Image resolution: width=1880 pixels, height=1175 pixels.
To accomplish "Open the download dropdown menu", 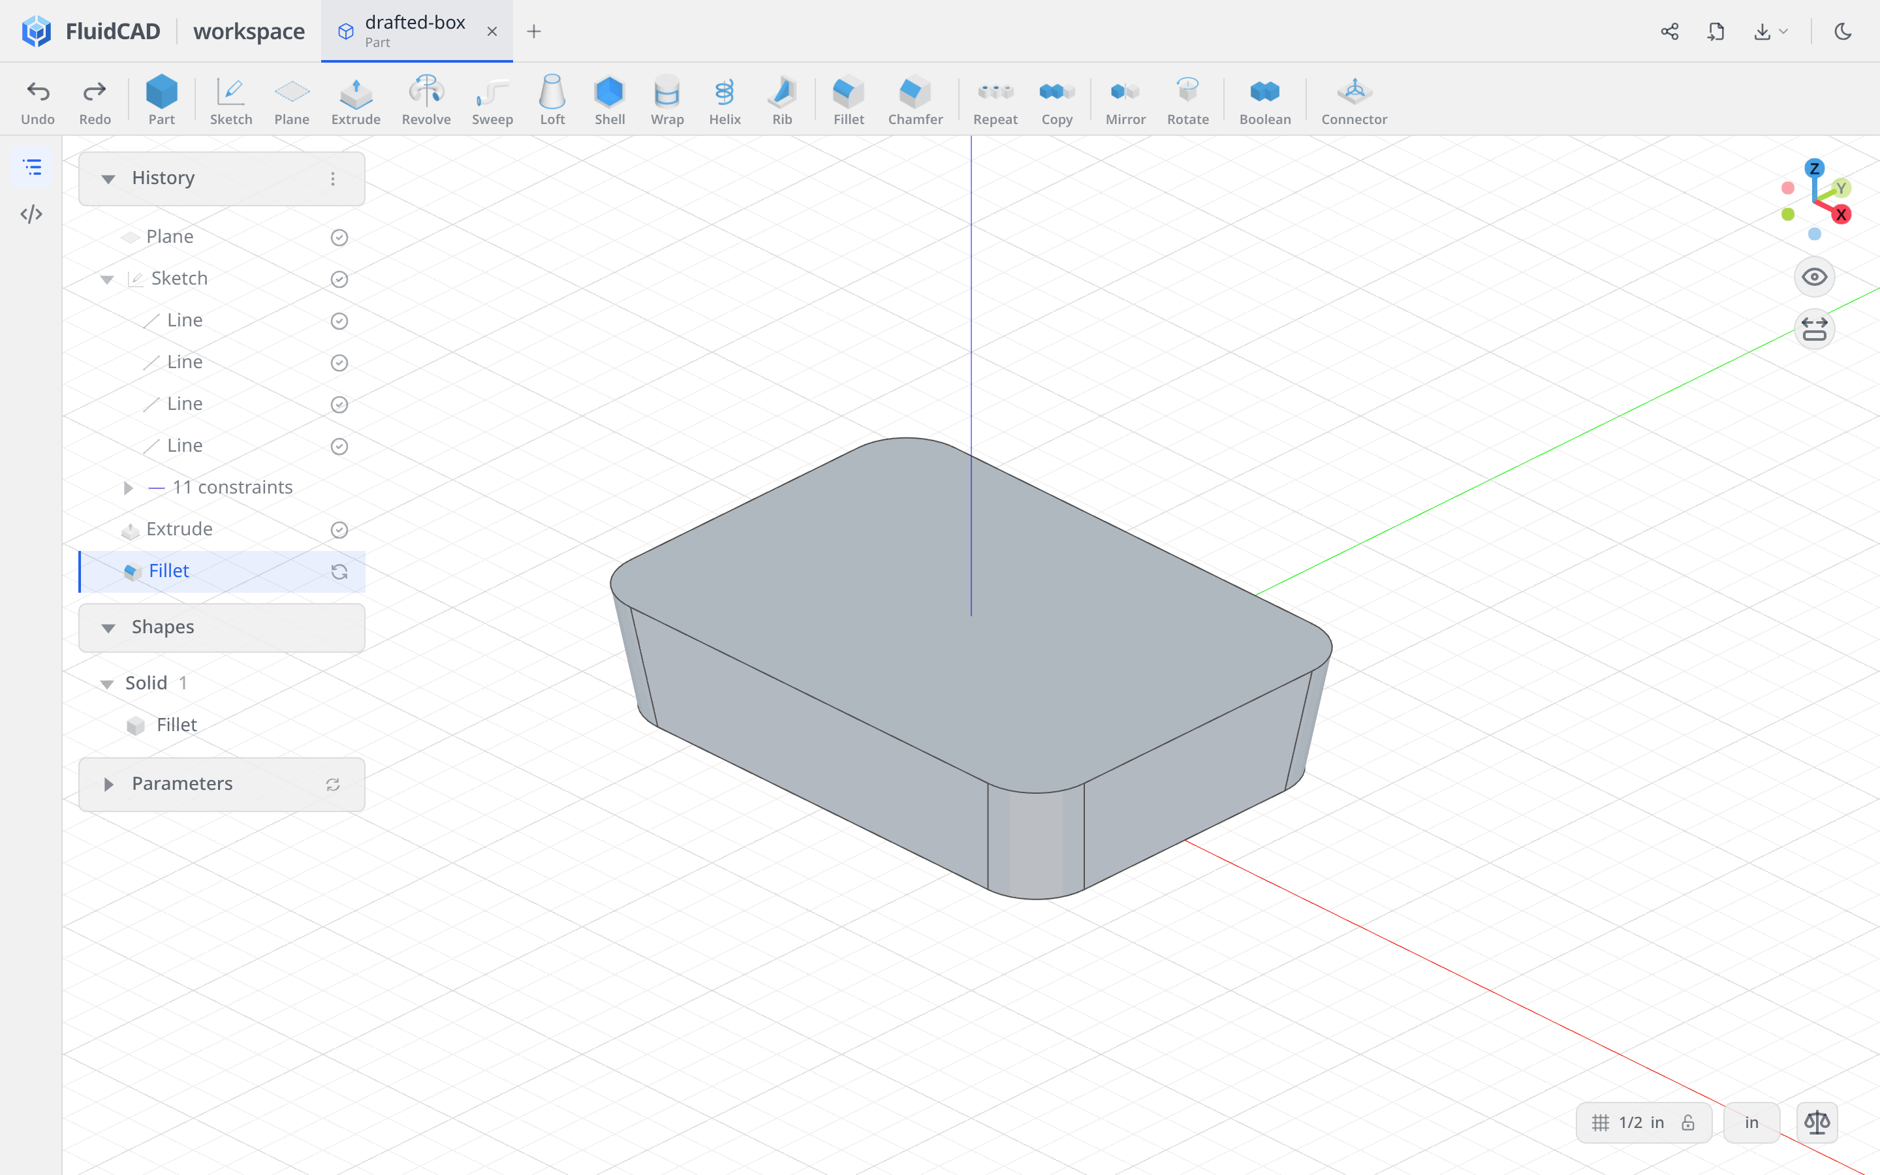I will point(1771,31).
